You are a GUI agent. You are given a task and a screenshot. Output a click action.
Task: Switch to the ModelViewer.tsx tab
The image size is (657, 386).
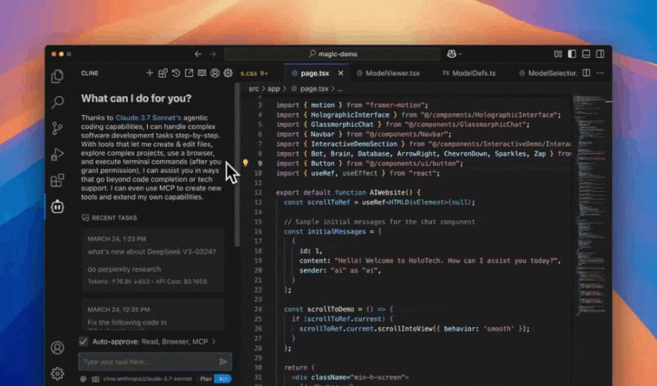pyautogui.click(x=387, y=73)
